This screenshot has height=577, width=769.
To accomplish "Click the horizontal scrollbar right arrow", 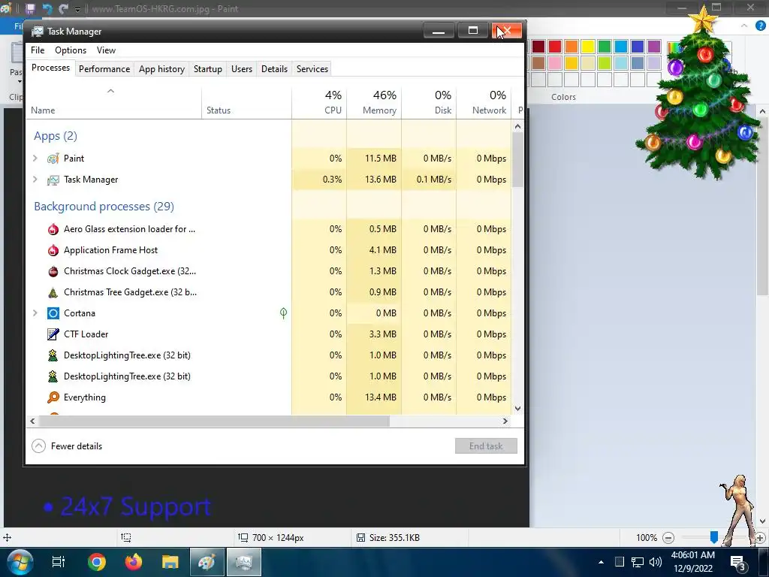I will (x=505, y=421).
